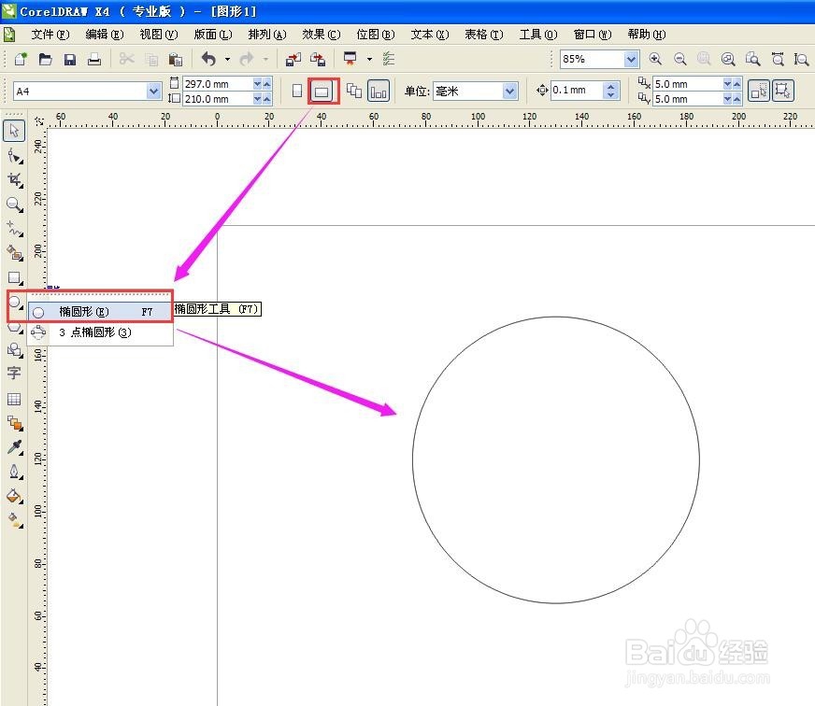Open the zoom level 85% dropdown

point(631,59)
